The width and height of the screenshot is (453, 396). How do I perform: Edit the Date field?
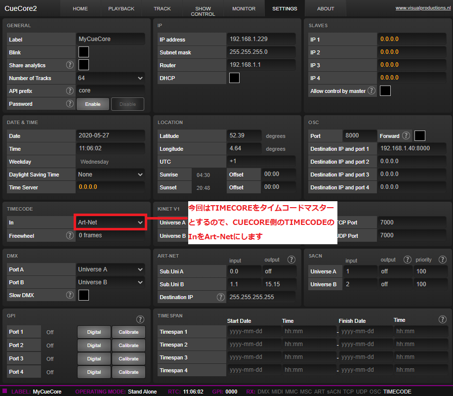(x=111, y=135)
